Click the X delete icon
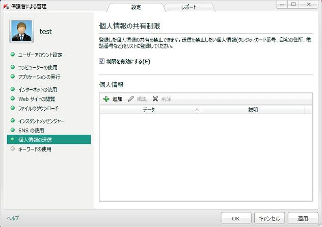 [x=155, y=99]
